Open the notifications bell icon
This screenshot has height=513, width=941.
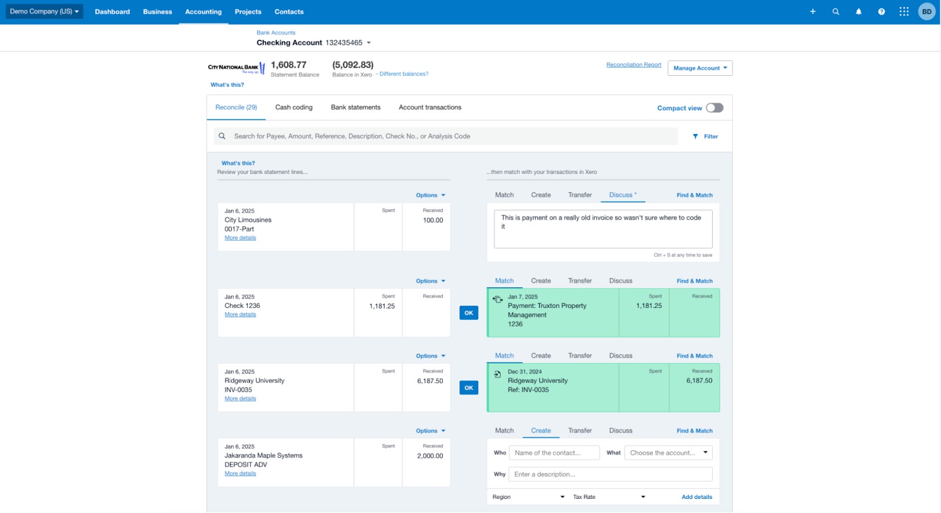(x=859, y=12)
